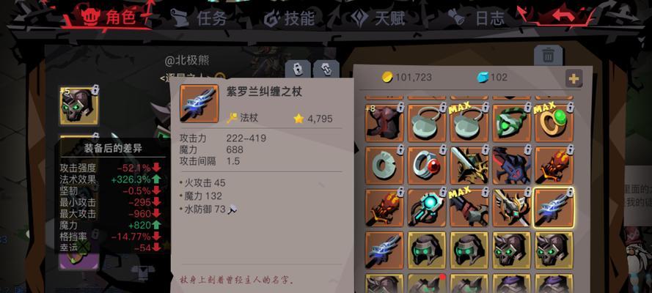
Task: Click the equipped +5 skull helmet slot
Action: pyautogui.click(x=79, y=105)
